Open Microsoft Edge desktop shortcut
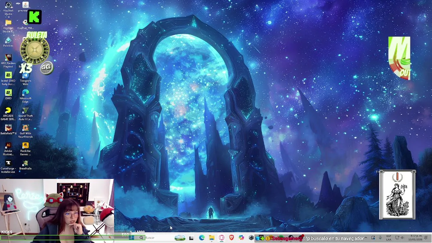The width and height of the screenshot is (432, 243). [x=25, y=96]
